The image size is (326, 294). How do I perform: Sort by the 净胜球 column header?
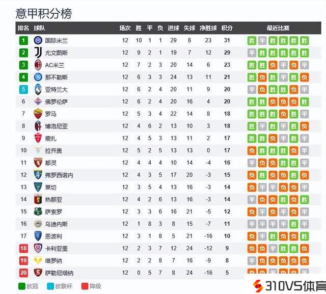208,28
